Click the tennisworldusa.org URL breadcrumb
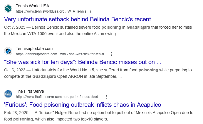 pyautogui.click(x=40, y=11)
